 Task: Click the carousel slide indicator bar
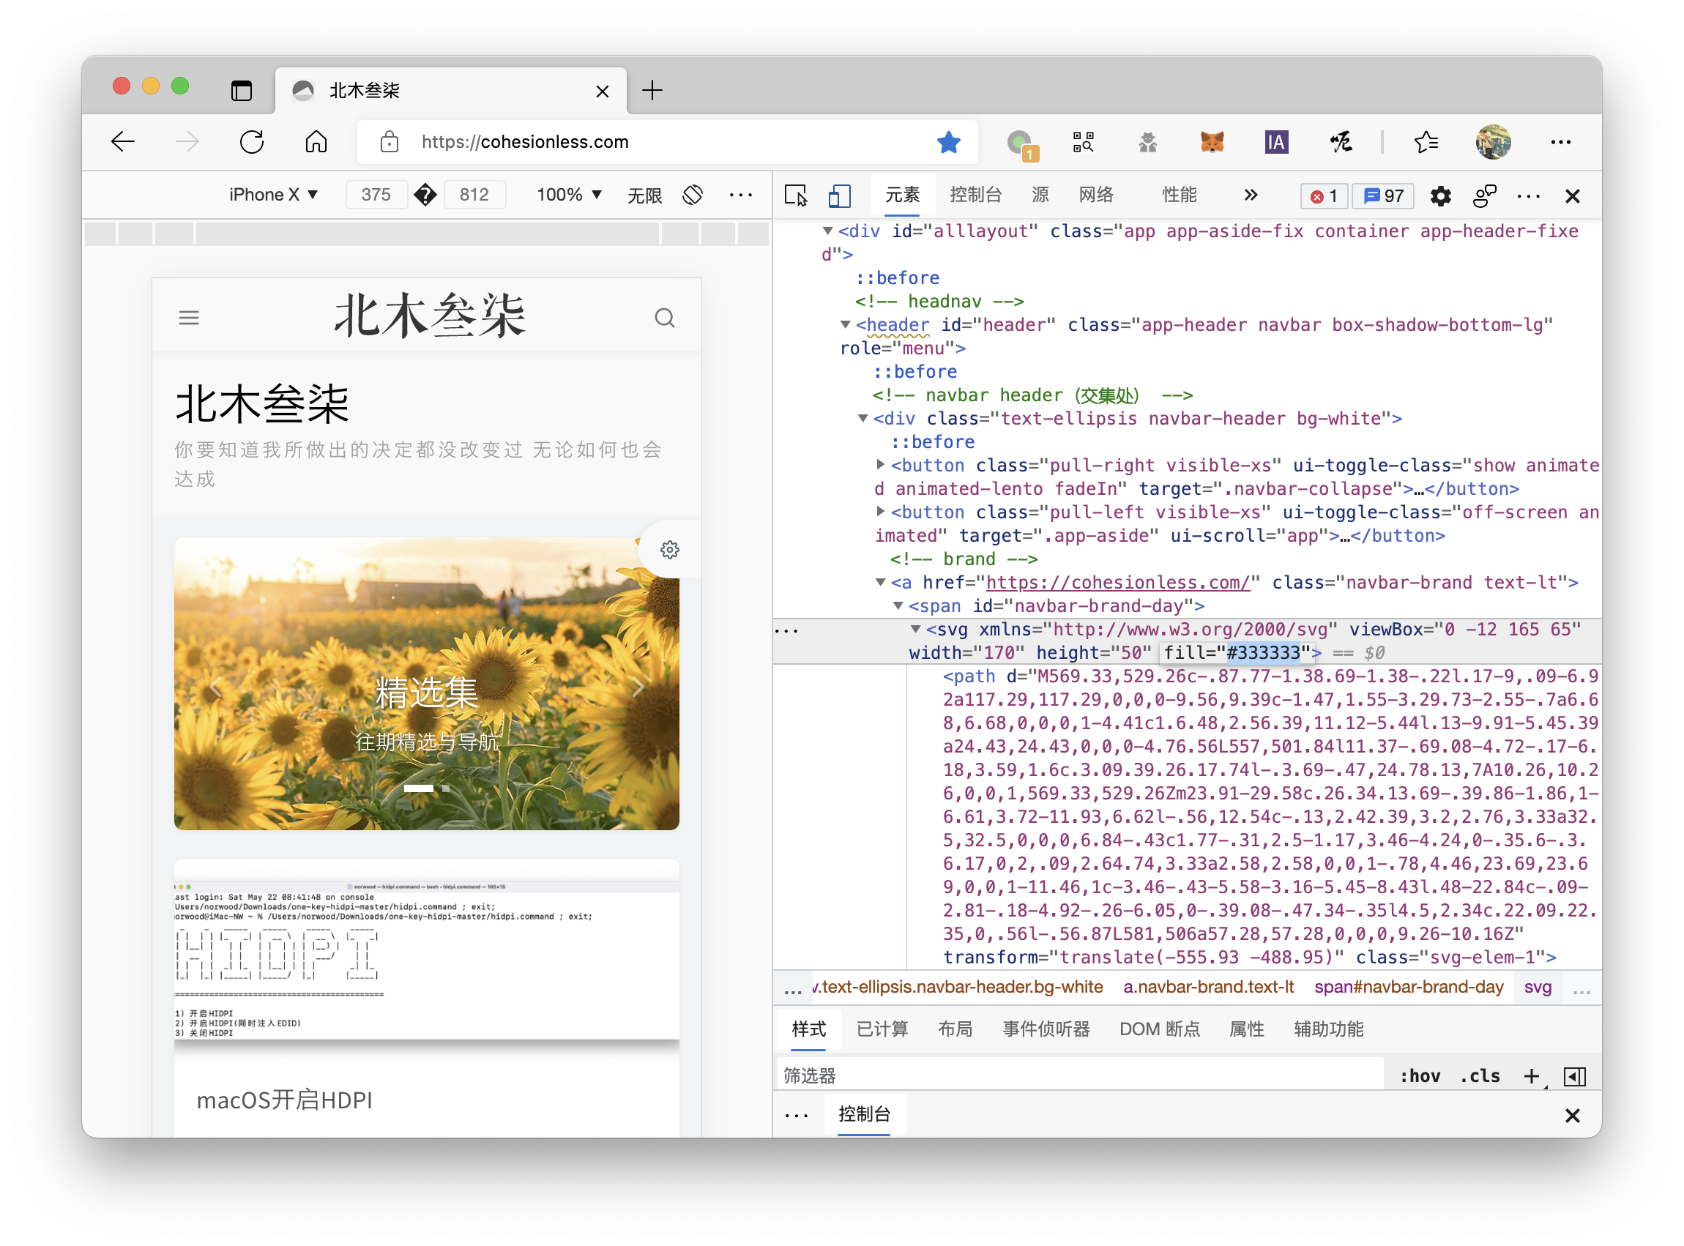(x=419, y=788)
